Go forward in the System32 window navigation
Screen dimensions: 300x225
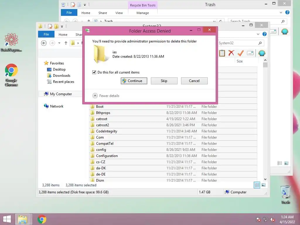pyautogui.click(x=52, y=43)
